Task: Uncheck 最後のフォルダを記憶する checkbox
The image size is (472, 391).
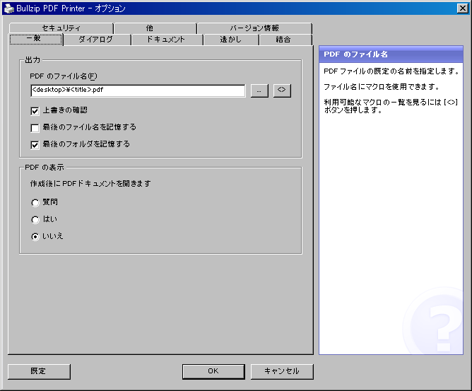Action: tap(35, 145)
